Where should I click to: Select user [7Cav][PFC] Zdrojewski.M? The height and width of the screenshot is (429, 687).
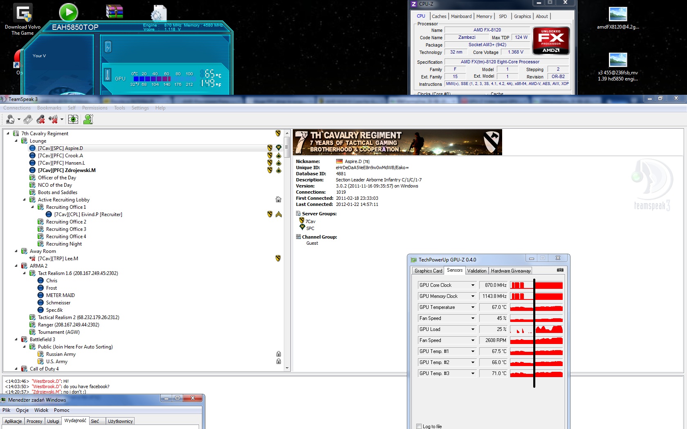point(67,170)
